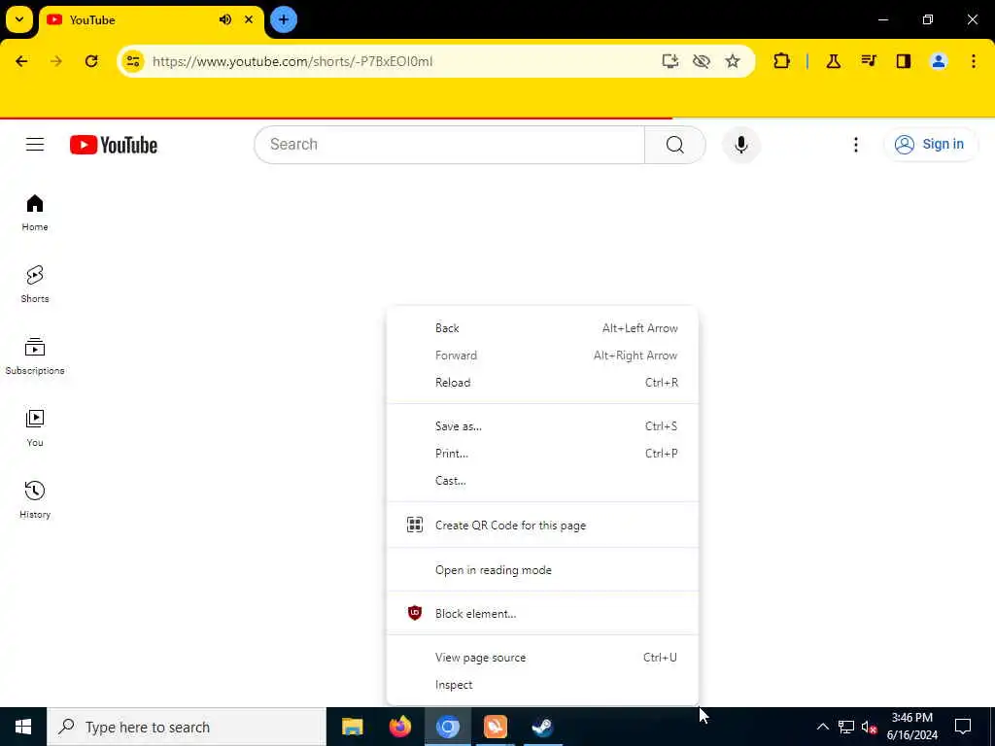Choose Save as... in context menu

542,426
